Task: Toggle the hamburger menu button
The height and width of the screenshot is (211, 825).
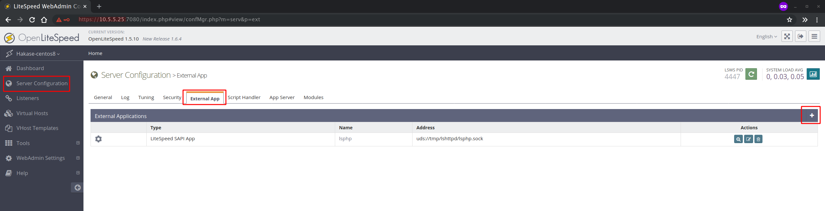Action: tap(814, 36)
